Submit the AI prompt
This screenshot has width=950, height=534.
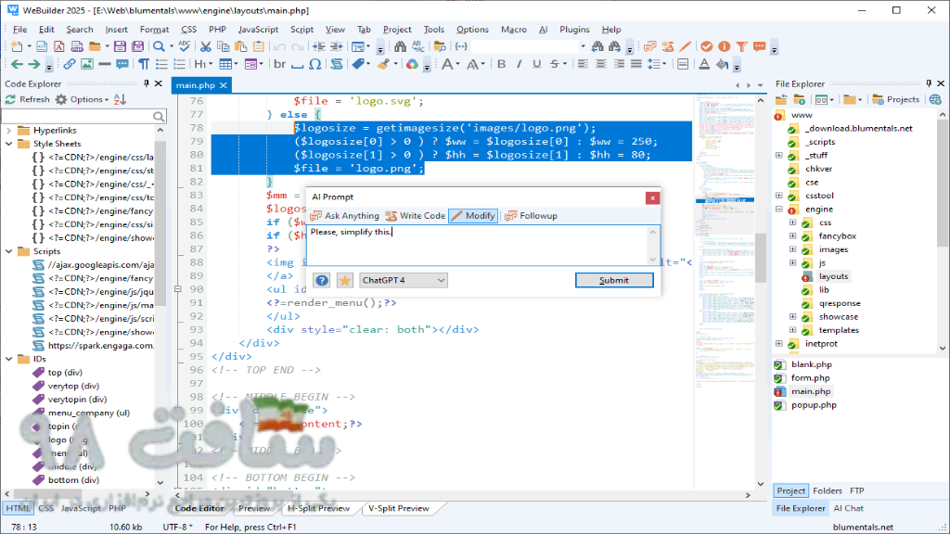tap(614, 280)
